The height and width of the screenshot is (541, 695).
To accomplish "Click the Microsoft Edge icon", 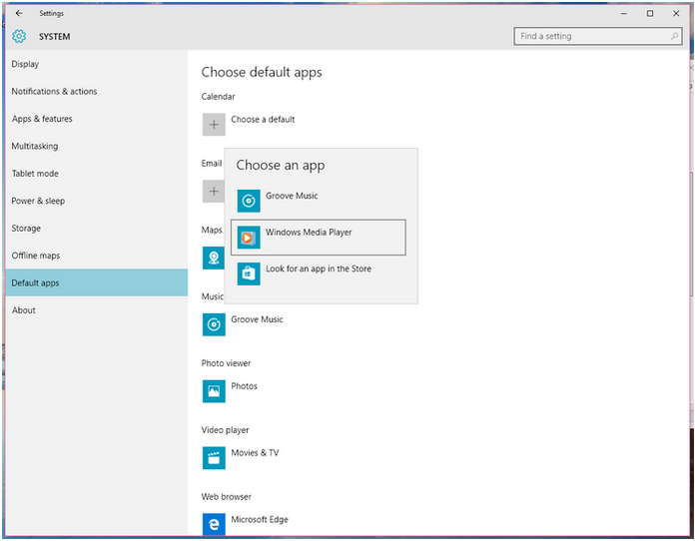I will point(214,524).
